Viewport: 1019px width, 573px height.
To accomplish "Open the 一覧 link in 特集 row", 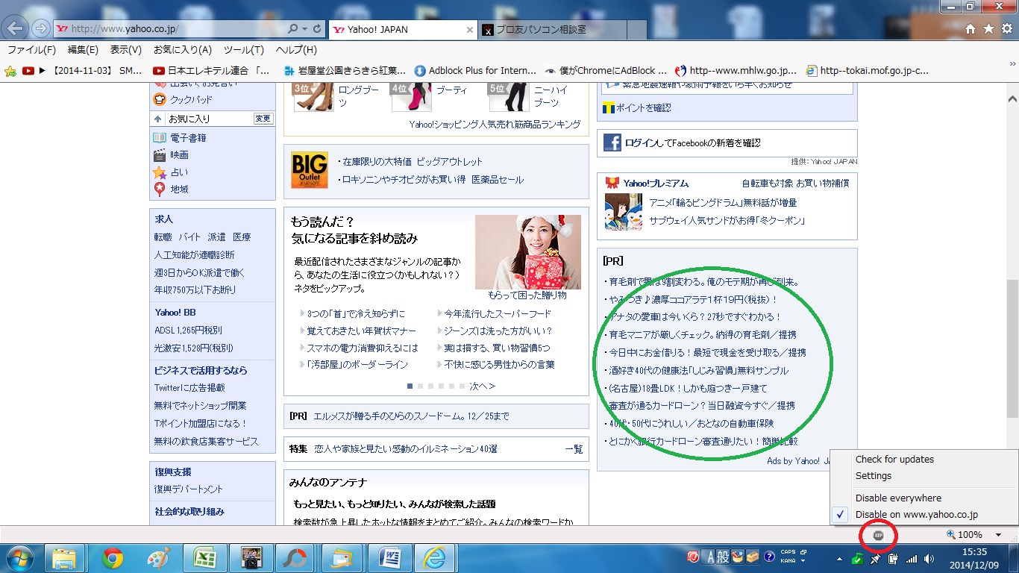I will point(574,449).
